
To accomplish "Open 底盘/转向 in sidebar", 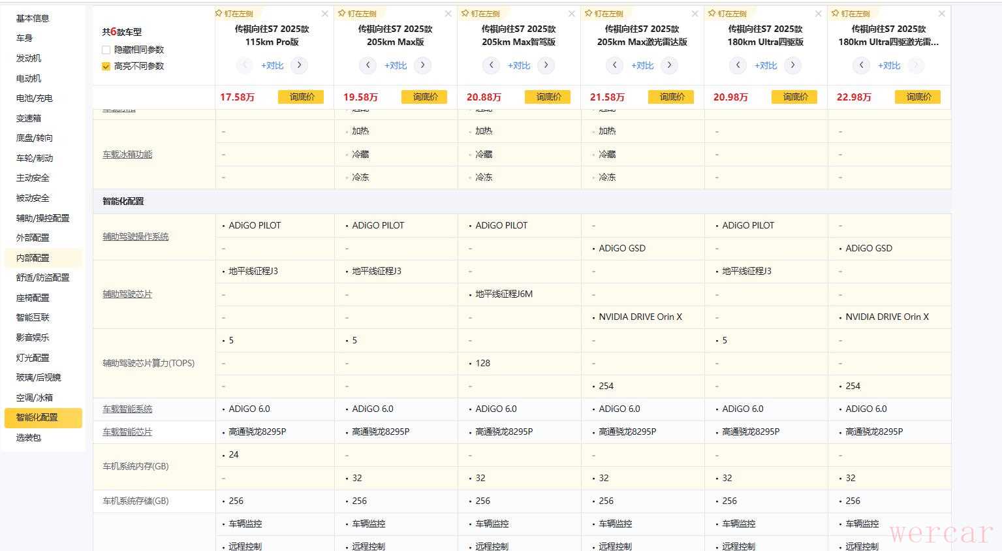I will (x=35, y=138).
